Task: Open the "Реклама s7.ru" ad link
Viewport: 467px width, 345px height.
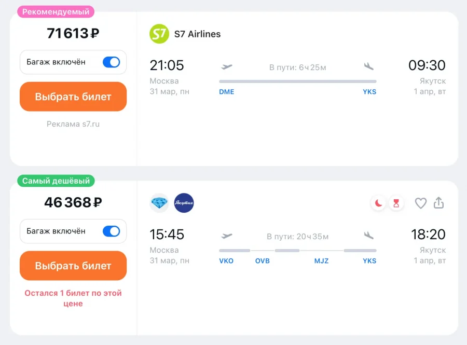Action: click(x=73, y=124)
